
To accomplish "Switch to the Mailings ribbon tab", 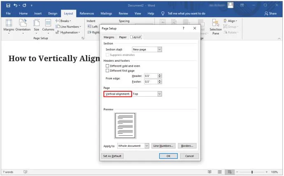I will point(106,14).
